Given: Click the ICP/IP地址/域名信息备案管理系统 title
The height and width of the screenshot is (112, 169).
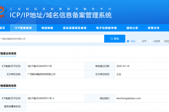Looking at the screenshot, I should [61, 15].
